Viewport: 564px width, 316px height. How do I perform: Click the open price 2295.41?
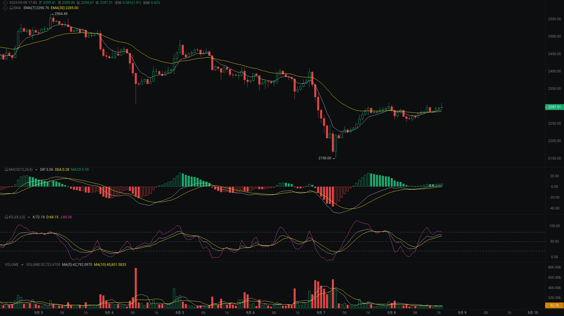coord(49,3)
